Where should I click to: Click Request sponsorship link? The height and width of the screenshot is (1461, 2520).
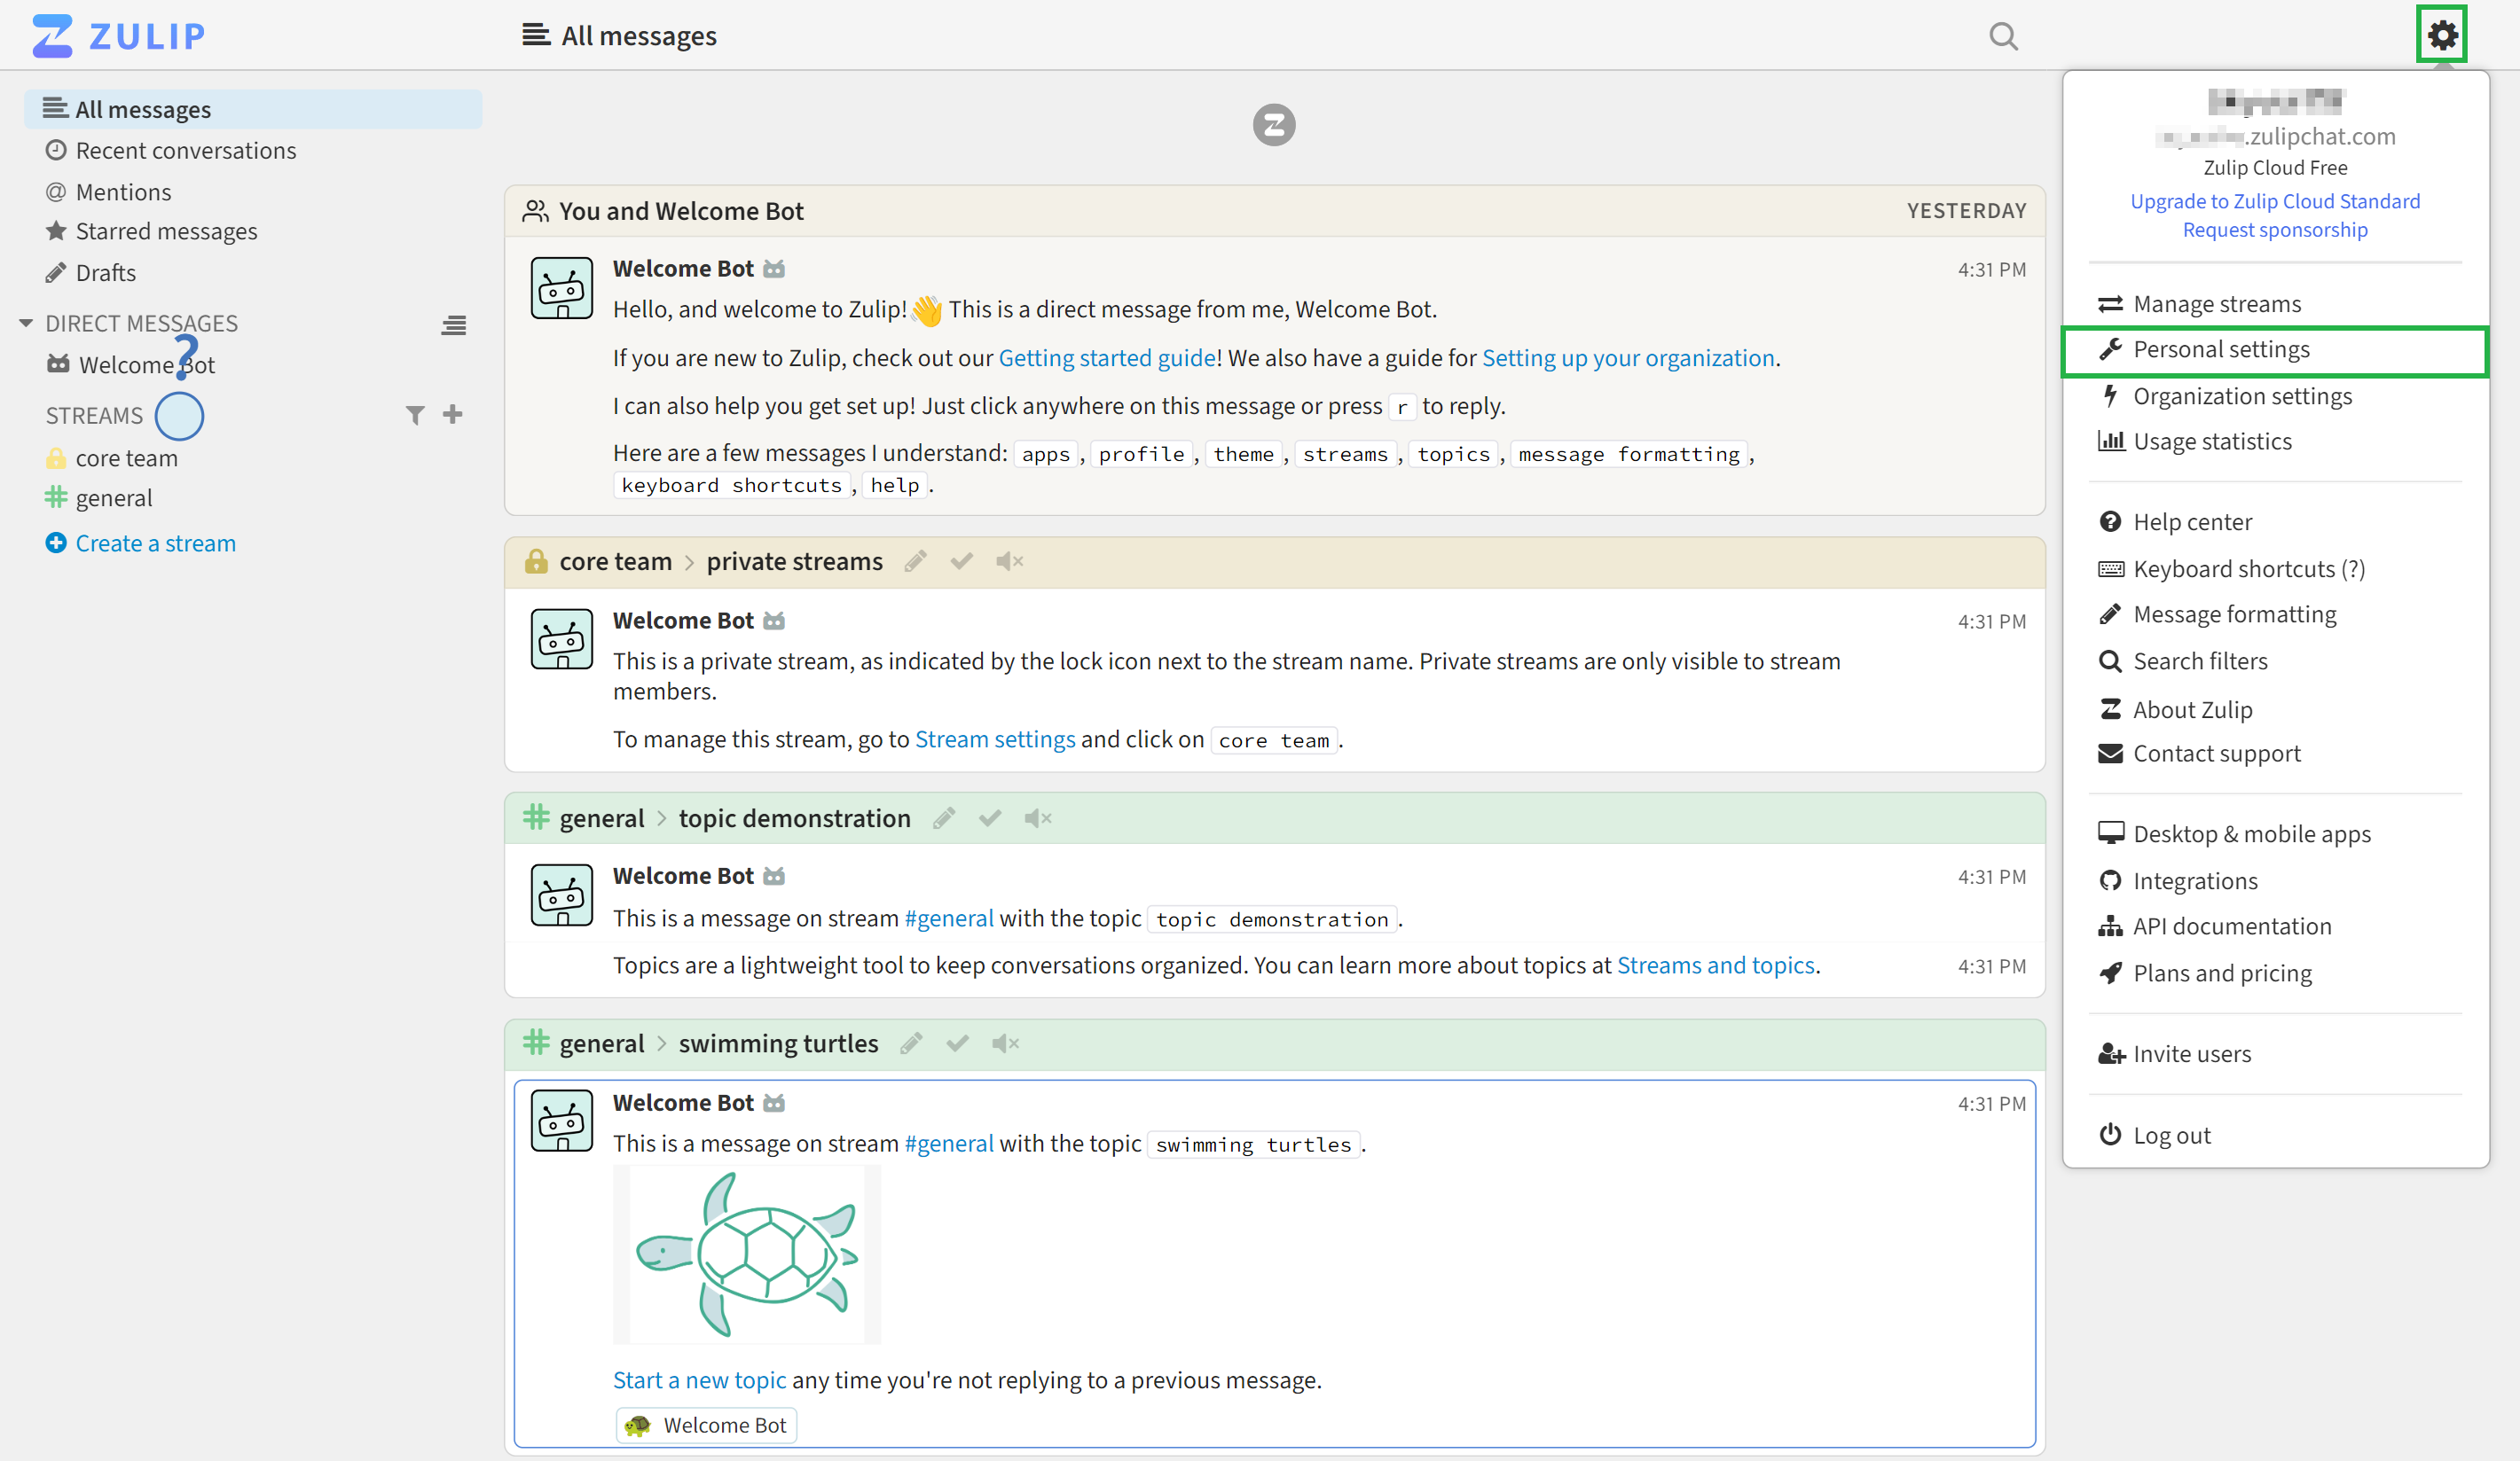coord(2274,230)
